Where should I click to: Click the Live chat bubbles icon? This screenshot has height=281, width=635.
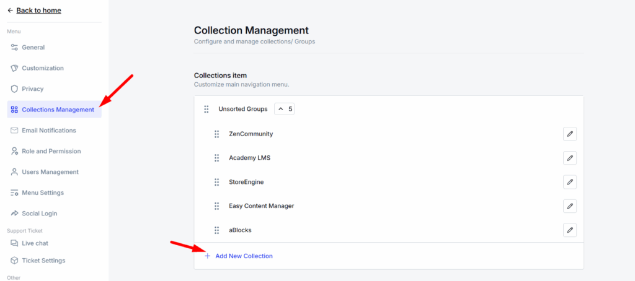click(15, 243)
